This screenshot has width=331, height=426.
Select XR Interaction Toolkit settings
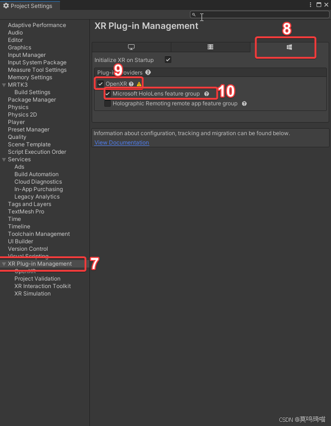42,286
